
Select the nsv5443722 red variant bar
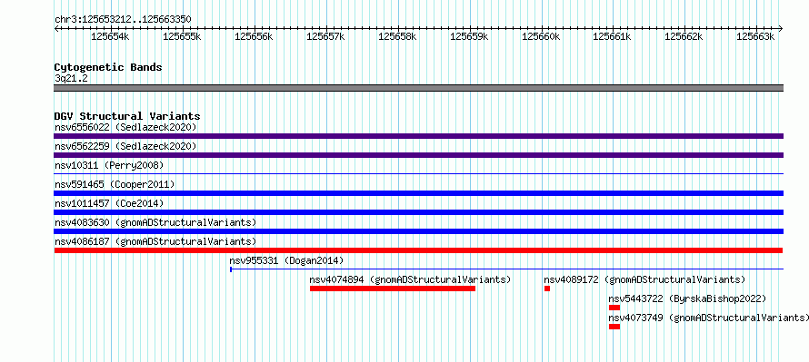pos(614,308)
